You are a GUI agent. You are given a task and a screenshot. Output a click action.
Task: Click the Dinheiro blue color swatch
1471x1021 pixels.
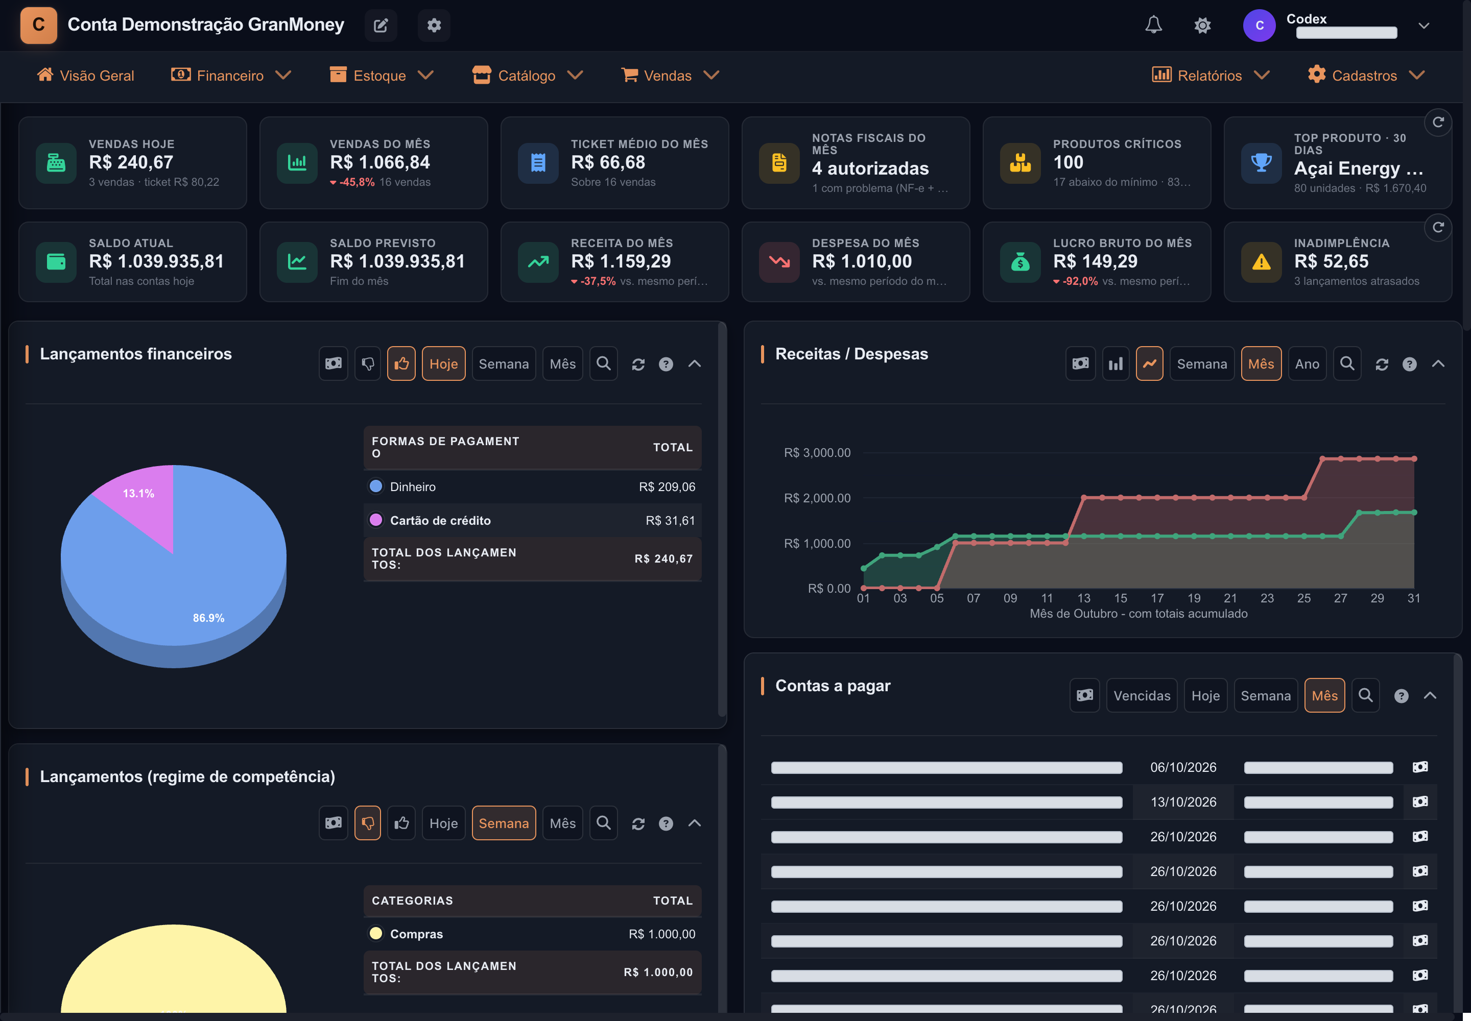376,486
